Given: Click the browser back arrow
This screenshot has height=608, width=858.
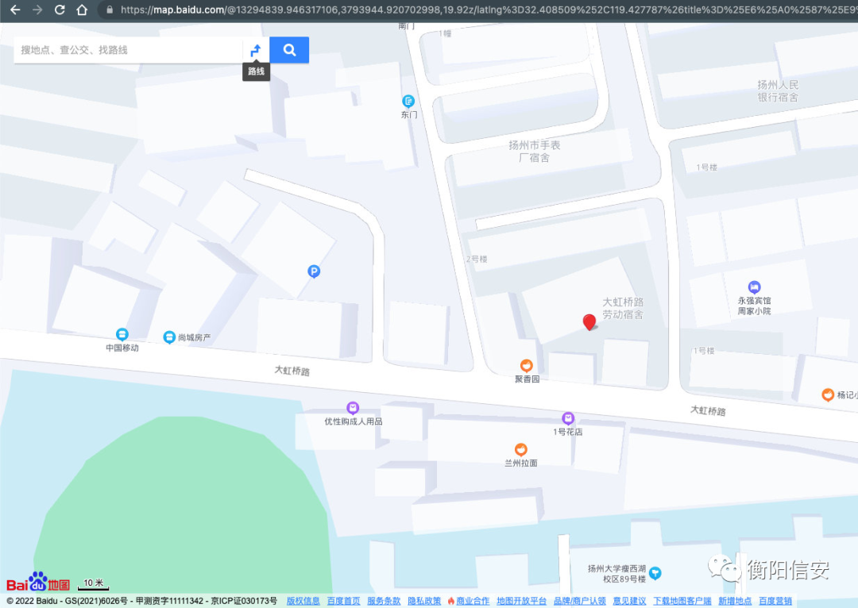Looking at the screenshot, I should (15, 10).
